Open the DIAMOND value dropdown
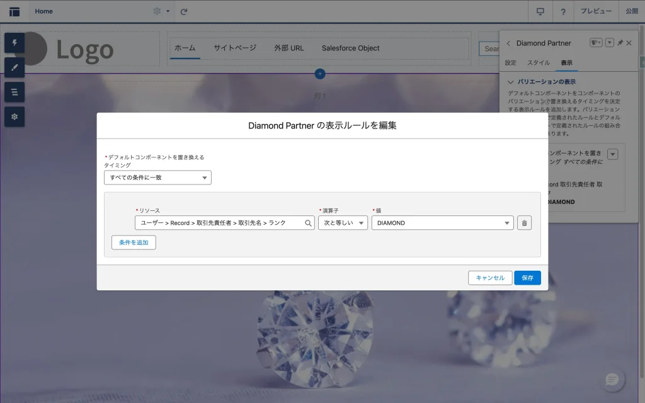This screenshot has height=403, width=645. tap(442, 223)
